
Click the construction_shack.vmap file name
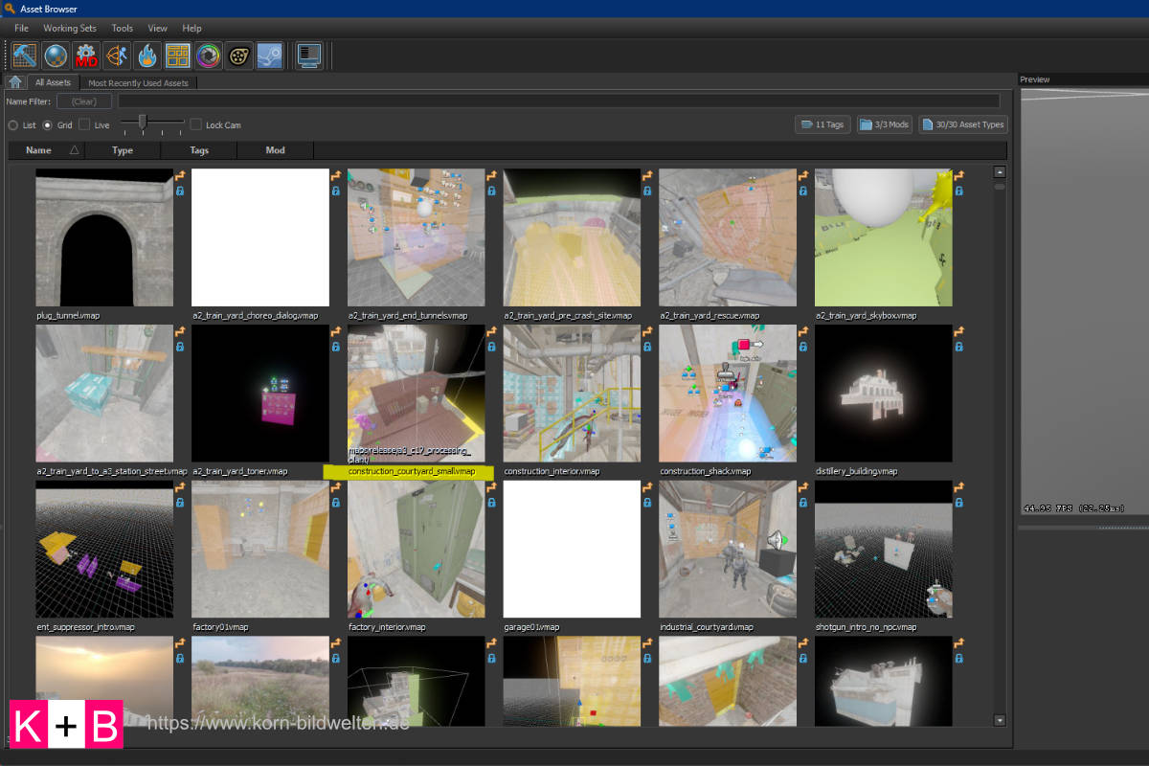(706, 471)
